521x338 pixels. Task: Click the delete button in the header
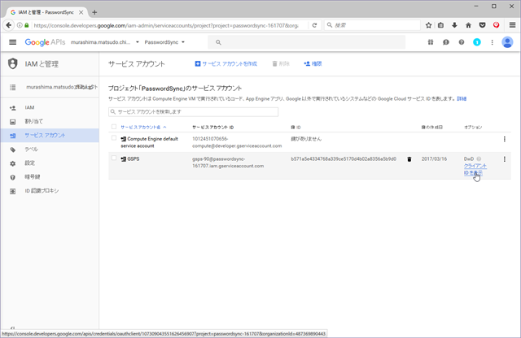[x=281, y=63]
